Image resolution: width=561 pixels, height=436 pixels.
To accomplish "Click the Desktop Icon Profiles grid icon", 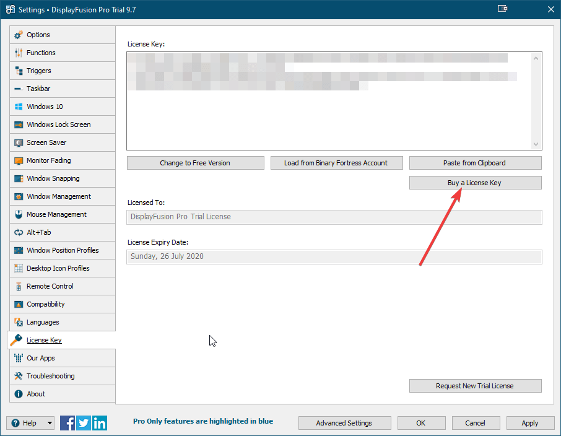I will 19,268.
